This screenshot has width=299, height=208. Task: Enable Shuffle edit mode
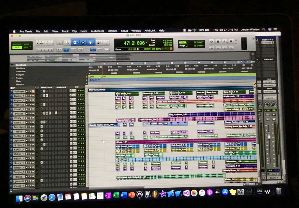(x=17, y=44)
